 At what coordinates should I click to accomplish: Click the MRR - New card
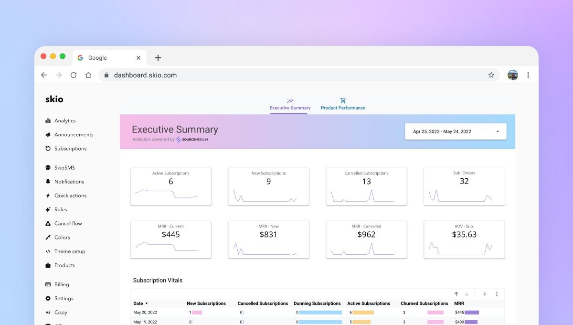click(x=268, y=239)
